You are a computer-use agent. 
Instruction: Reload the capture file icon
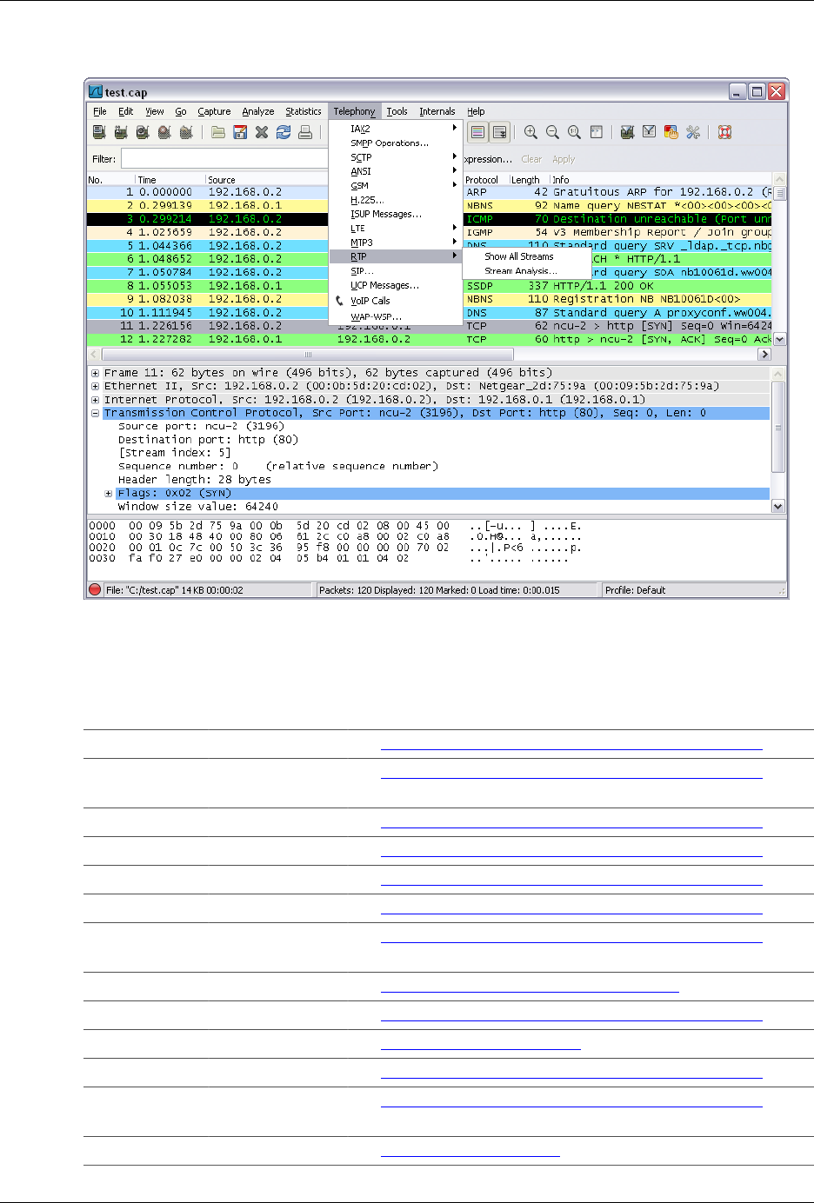pyautogui.click(x=284, y=132)
